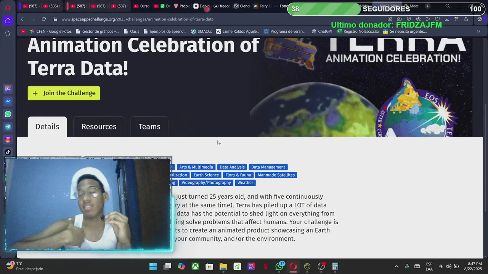Open Opera speed dial home icon
The image size is (488, 274).
[x=8, y=21]
